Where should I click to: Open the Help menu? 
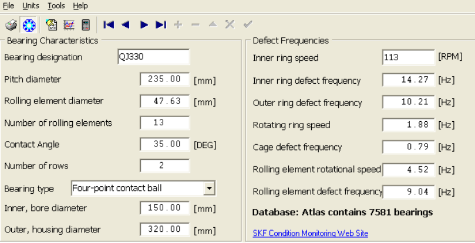coord(80,5)
